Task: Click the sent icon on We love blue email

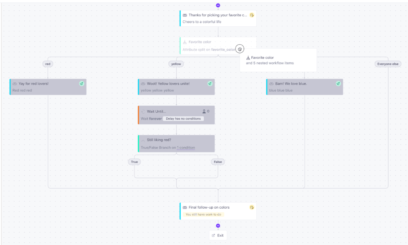Action: (338, 83)
